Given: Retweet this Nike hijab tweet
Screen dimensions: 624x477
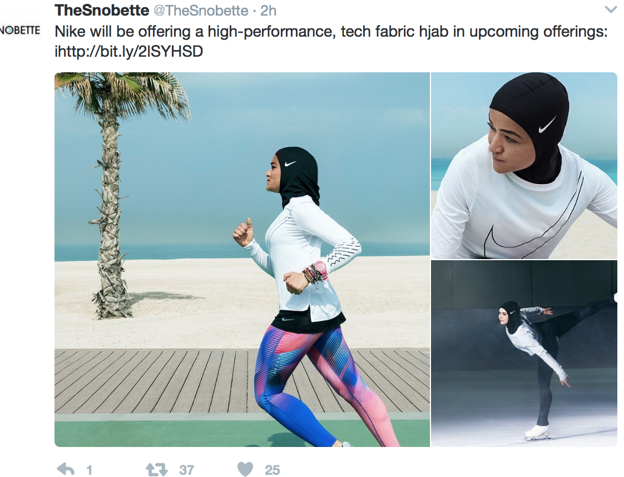Looking at the screenshot, I should pos(156,469).
